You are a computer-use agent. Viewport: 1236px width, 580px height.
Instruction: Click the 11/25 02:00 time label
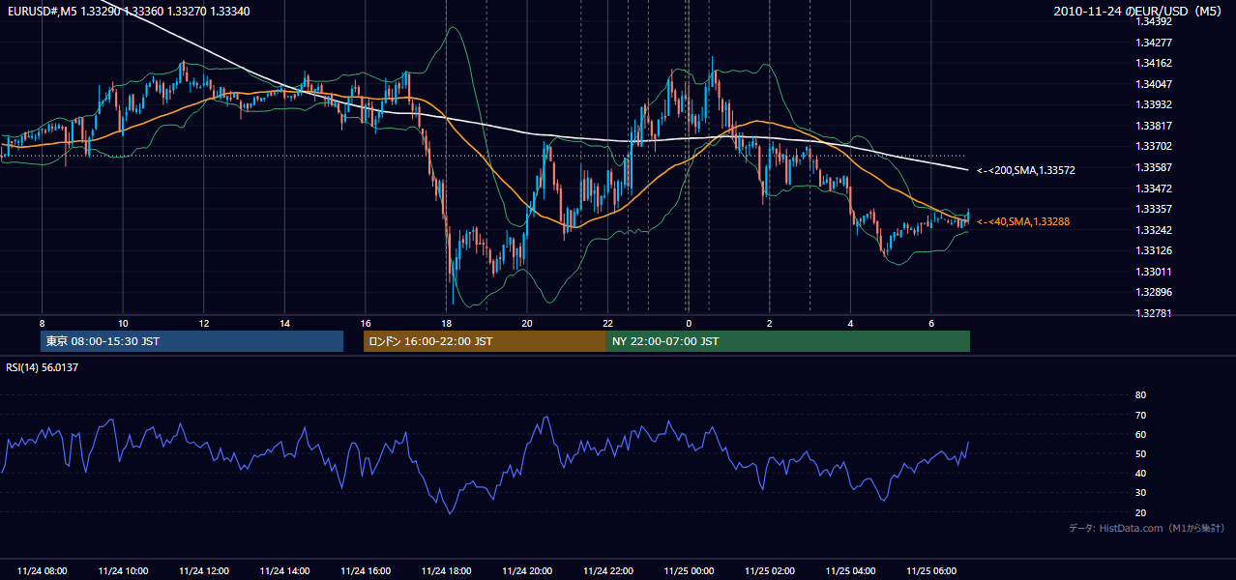tap(769, 571)
